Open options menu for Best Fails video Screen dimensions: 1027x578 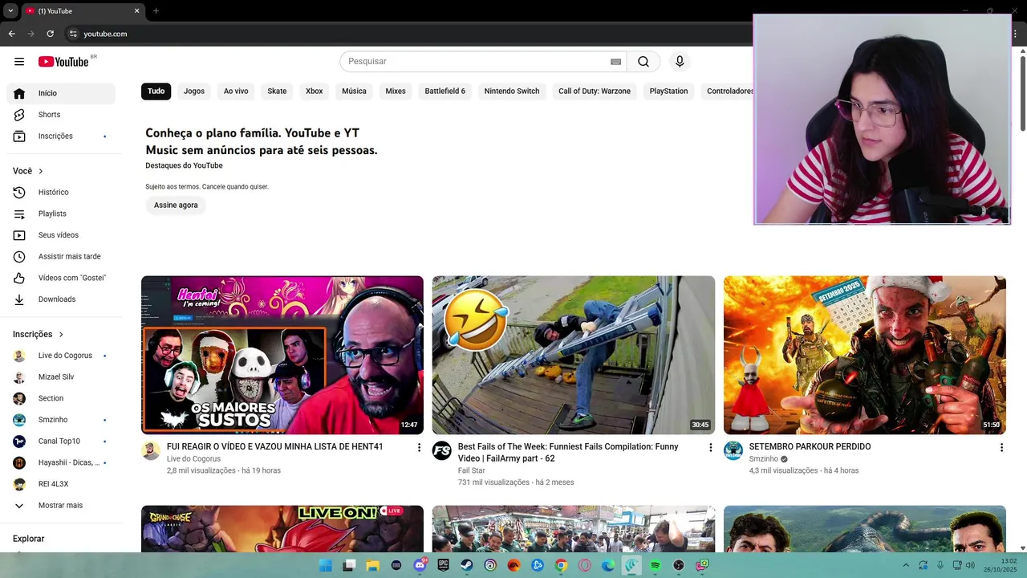(x=710, y=447)
